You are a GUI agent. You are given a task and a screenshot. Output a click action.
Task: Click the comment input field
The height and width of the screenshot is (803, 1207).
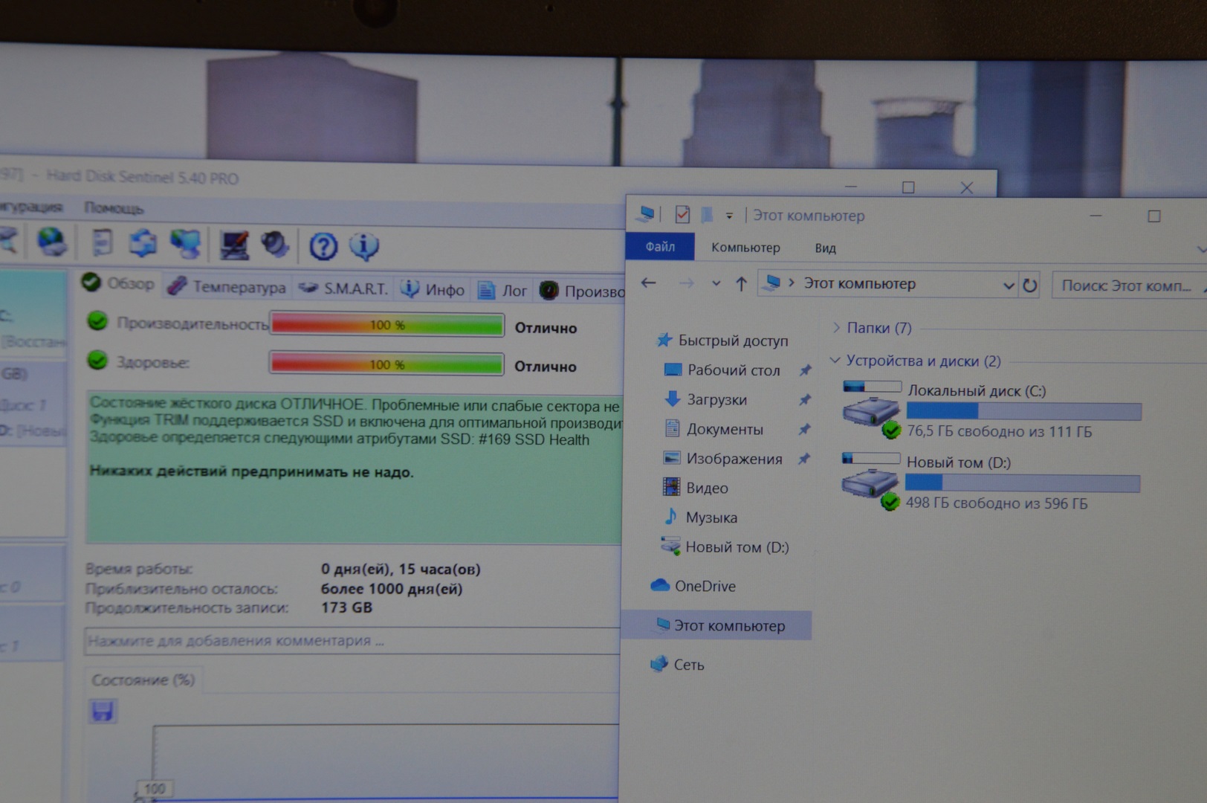(x=349, y=641)
